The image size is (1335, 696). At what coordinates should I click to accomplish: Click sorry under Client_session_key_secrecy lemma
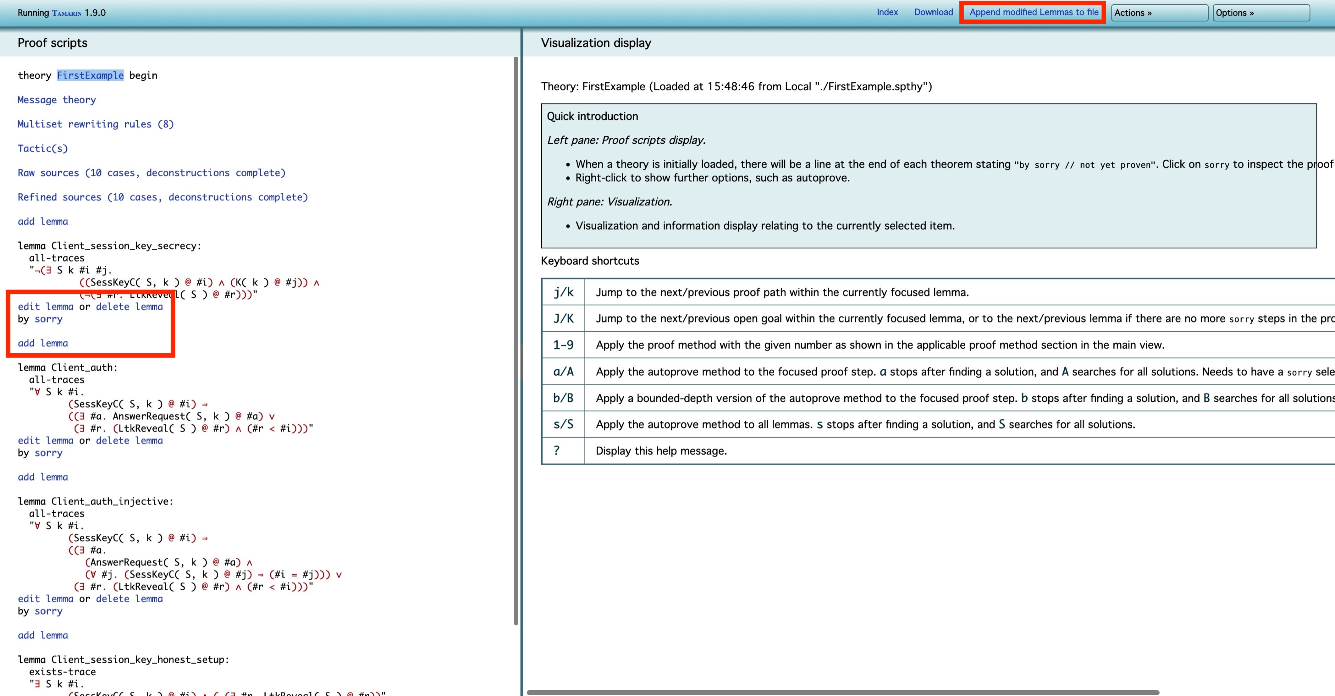point(48,319)
